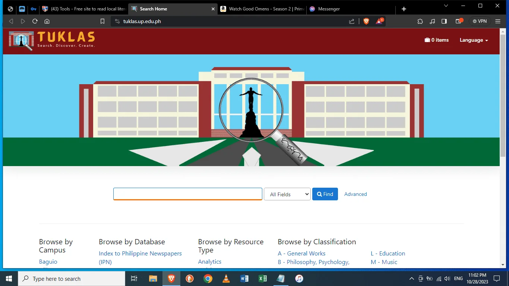Browse classification B - Philosophy, Psychology
Image resolution: width=509 pixels, height=286 pixels.
313,262
